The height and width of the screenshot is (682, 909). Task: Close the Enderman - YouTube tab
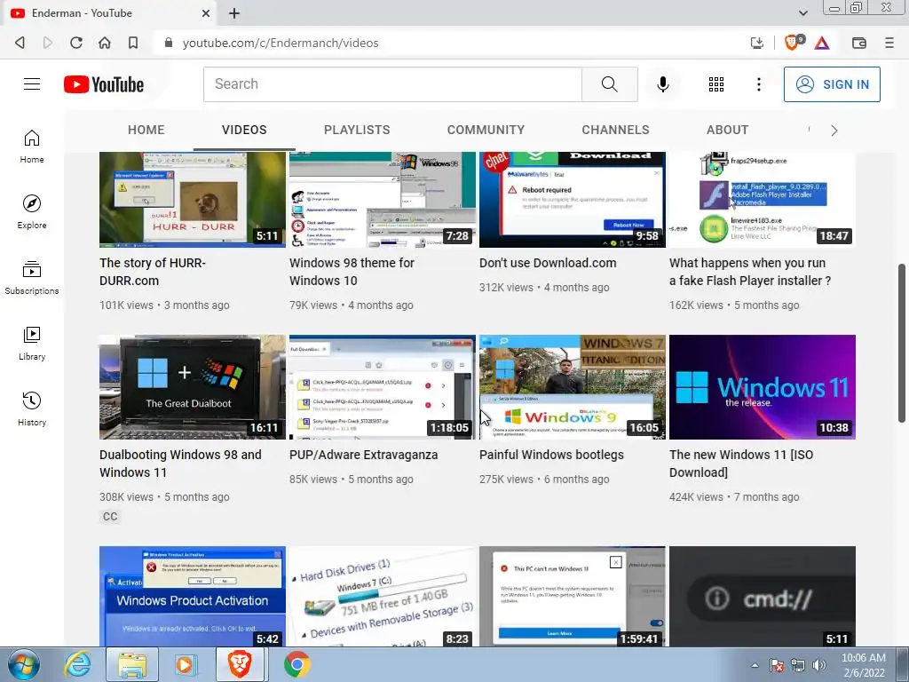(x=206, y=13)
